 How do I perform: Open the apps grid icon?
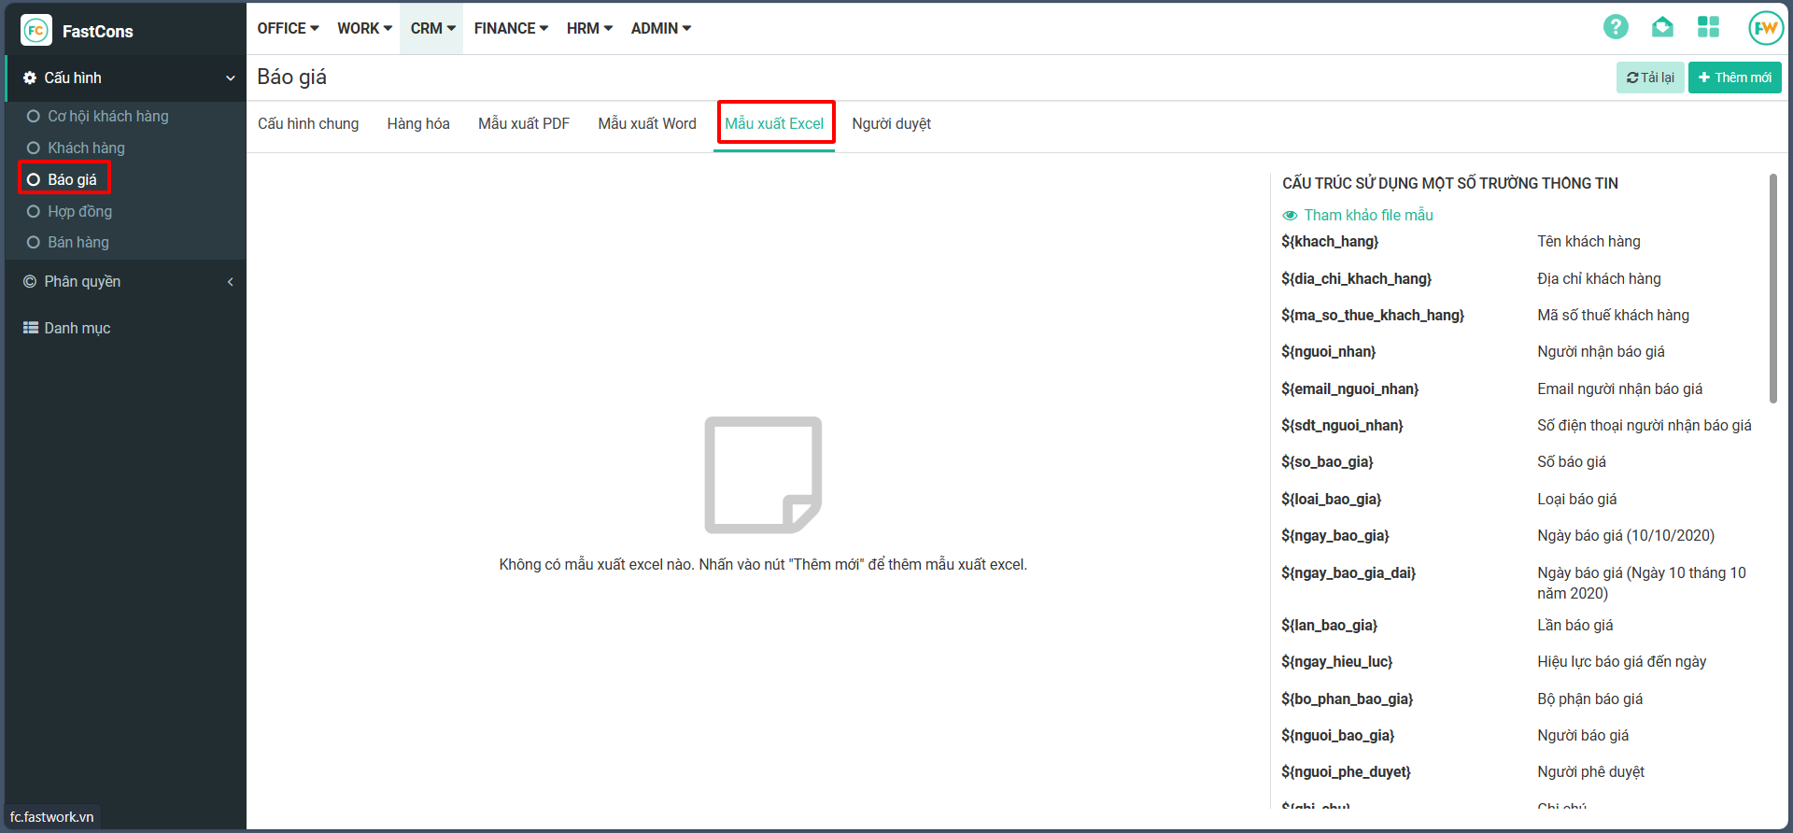1708,27
